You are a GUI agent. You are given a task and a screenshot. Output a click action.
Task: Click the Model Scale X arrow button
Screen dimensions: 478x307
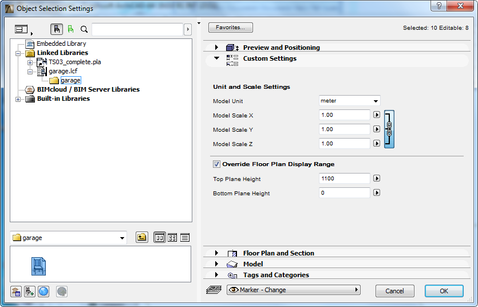coord(377,115)
